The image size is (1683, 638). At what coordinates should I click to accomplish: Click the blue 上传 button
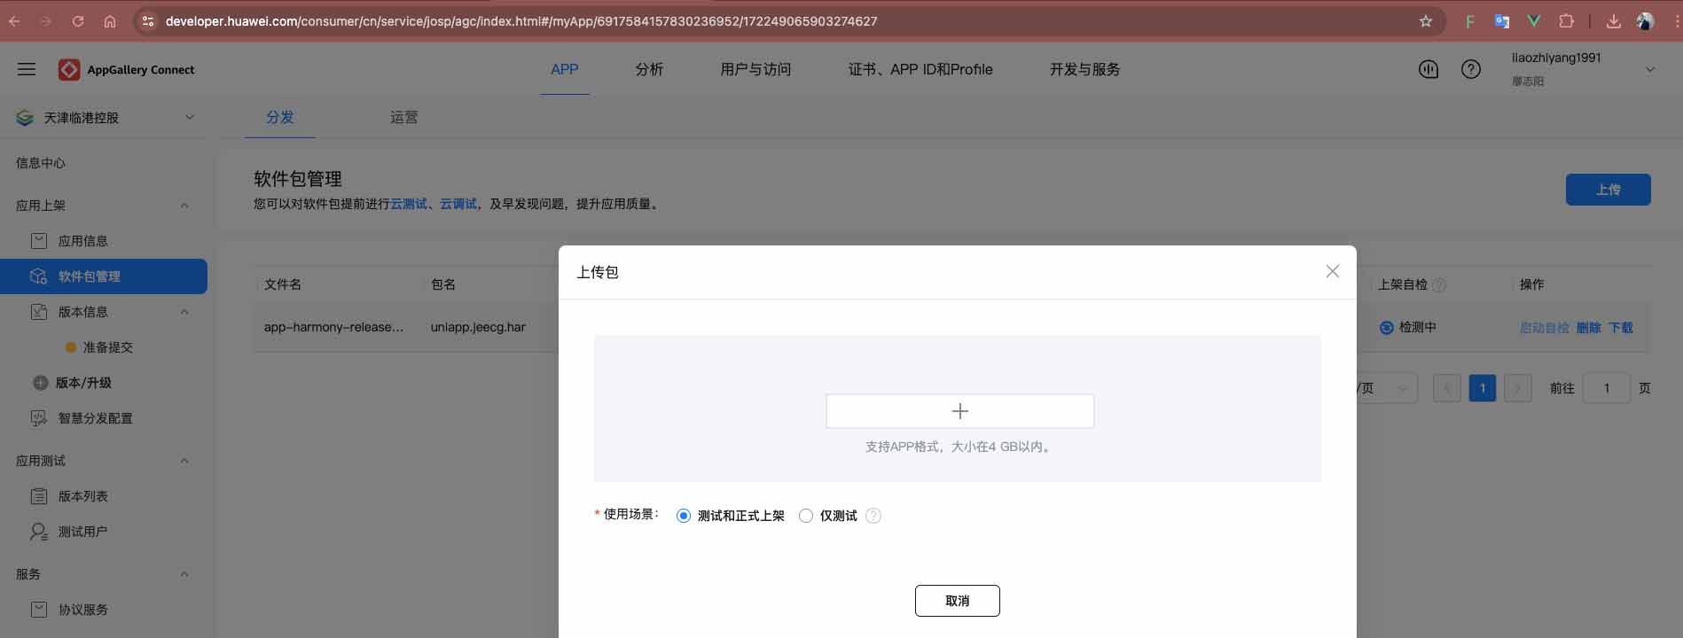pyautogui.click(x=1609, y=190)
